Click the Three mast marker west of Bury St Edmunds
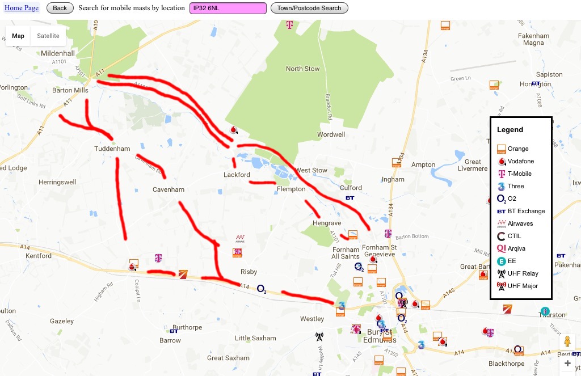The width and height of the screenshot is (581, 376). pos(341,306)
